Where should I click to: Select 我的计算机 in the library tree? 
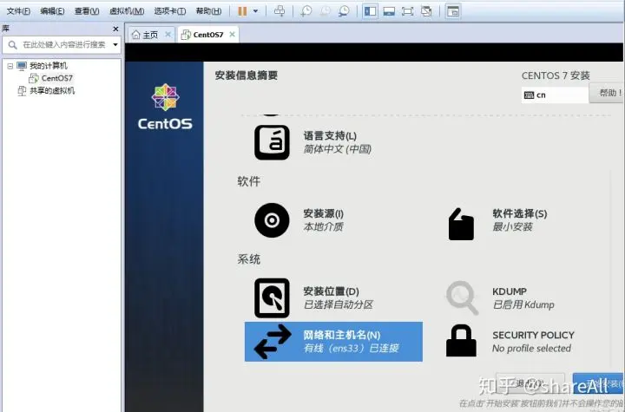(x=49, y=66)
